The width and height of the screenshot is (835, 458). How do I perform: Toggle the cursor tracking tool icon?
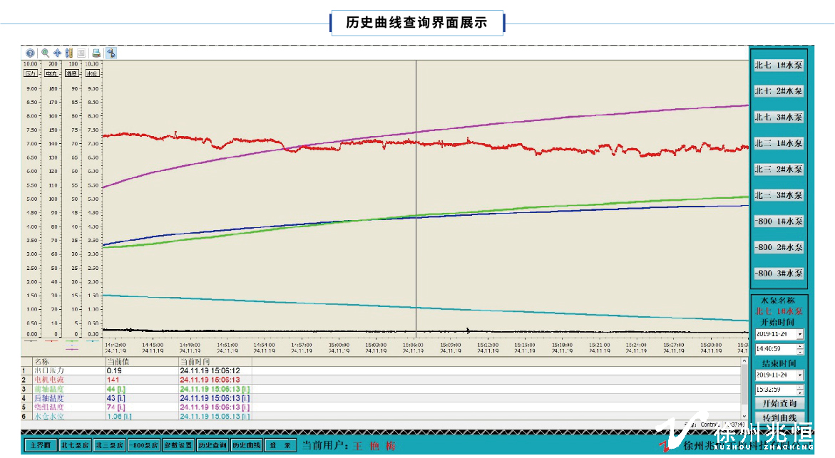pyautogui.click(x=111, y=53)
